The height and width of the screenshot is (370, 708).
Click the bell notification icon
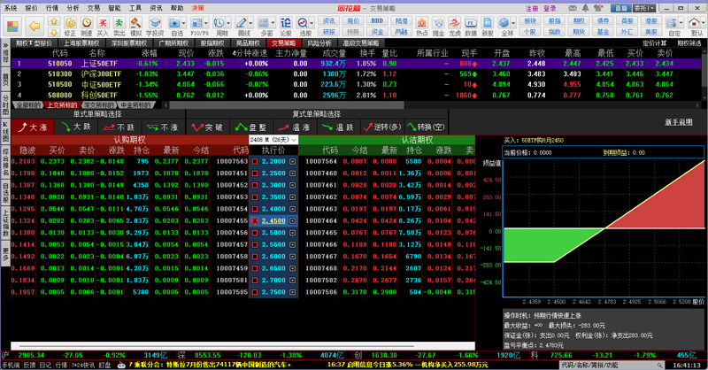point(585,8)
